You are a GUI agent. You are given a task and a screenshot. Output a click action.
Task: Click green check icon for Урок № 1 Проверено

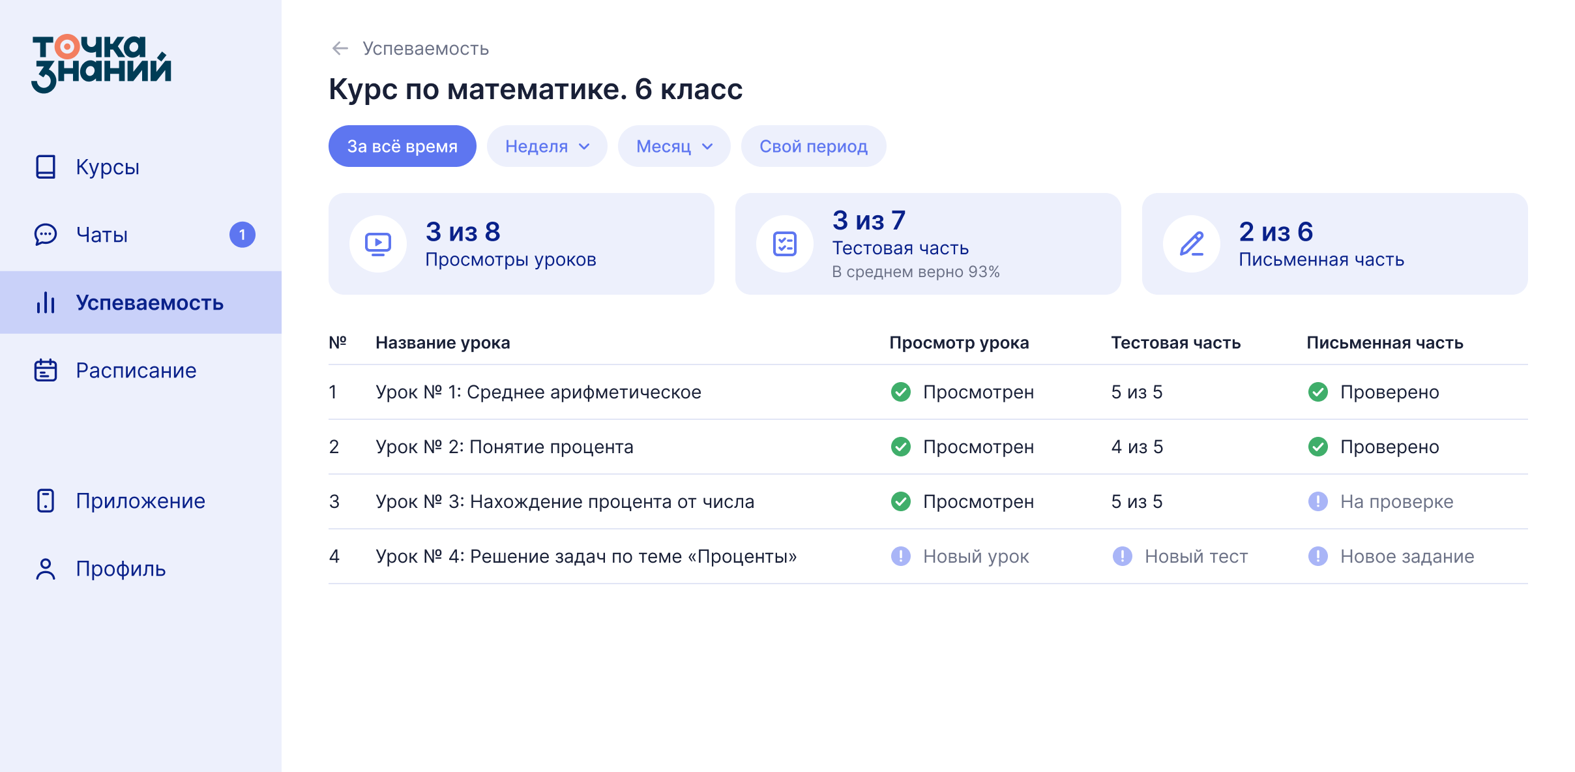pyautogui.click(x=1318, y=392)
